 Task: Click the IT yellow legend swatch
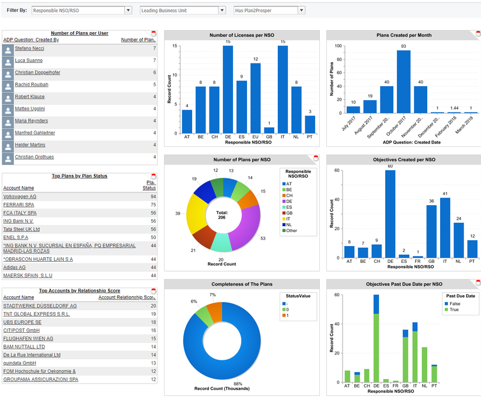[x=284, y=219]
